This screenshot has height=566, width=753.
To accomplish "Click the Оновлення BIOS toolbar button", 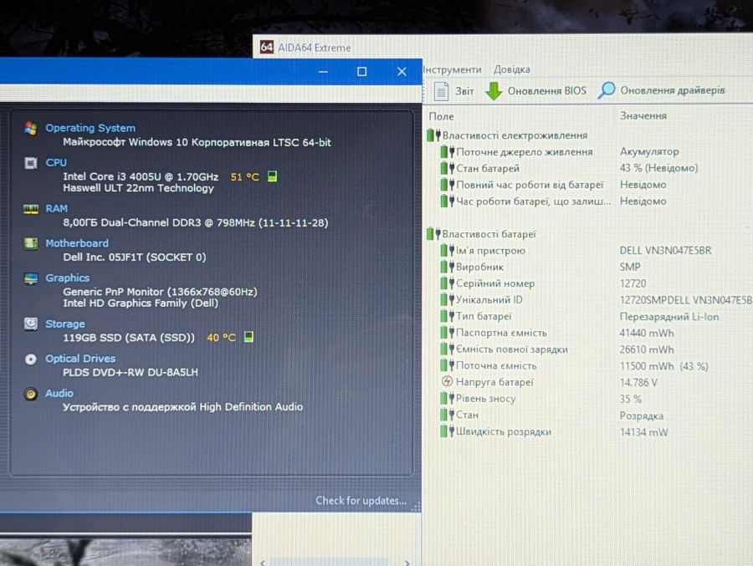I will pyautogui.click(x=535, y=91).
